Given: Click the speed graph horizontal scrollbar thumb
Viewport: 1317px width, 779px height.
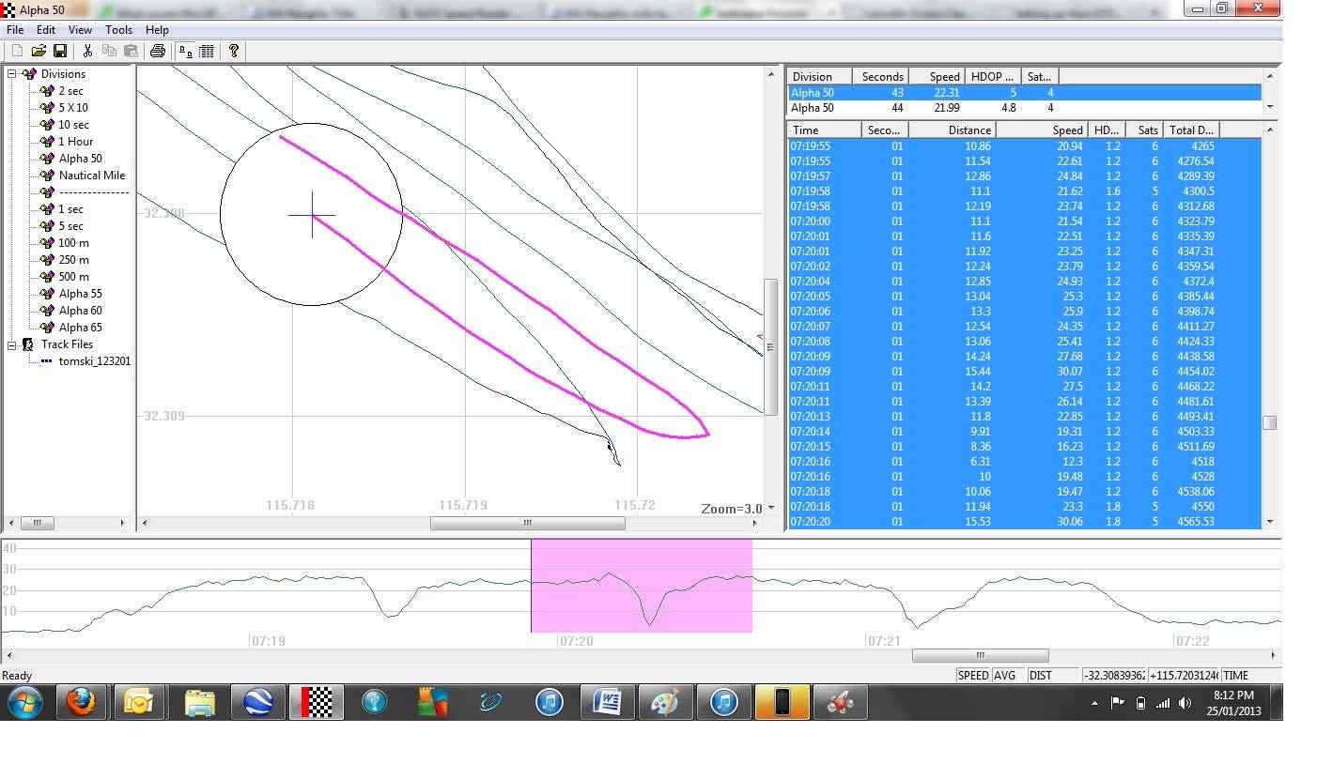Looking at the screenshot, I should (980, 655).
